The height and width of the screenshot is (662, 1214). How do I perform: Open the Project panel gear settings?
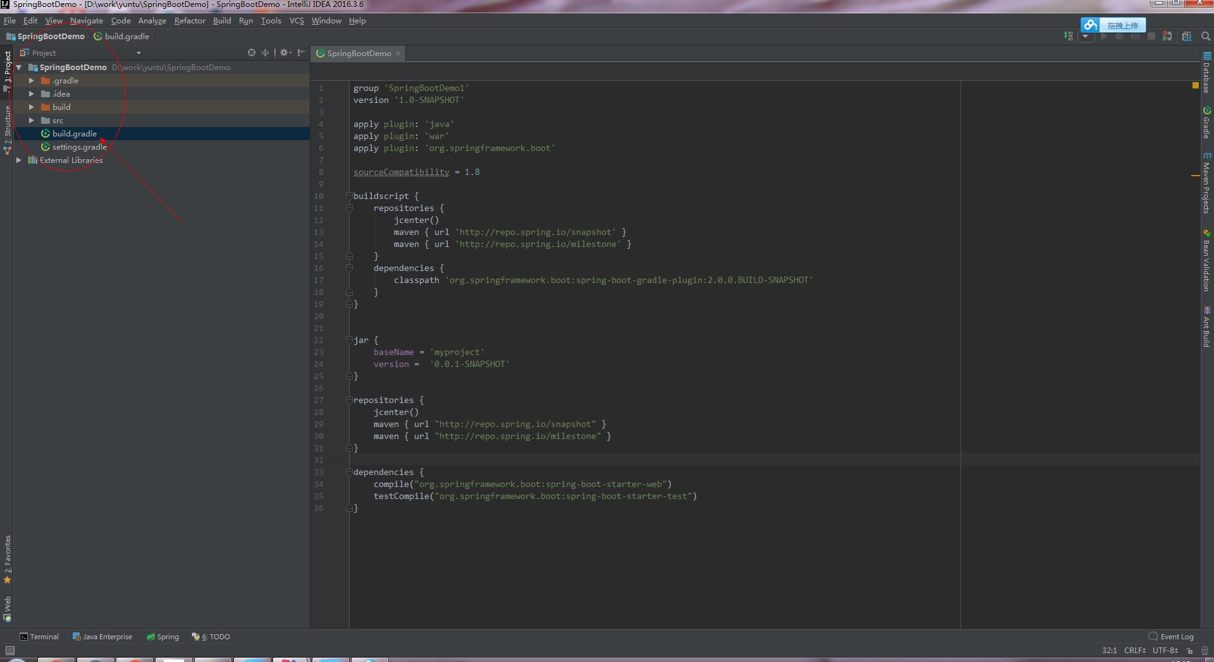[286, 52]
